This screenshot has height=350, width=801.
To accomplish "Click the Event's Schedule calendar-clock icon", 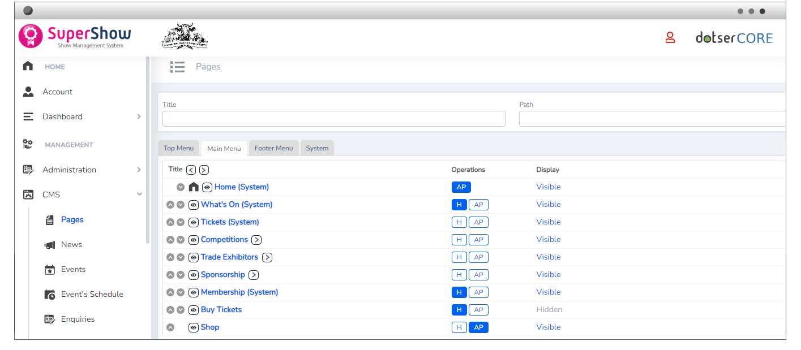I will point(50,295).
